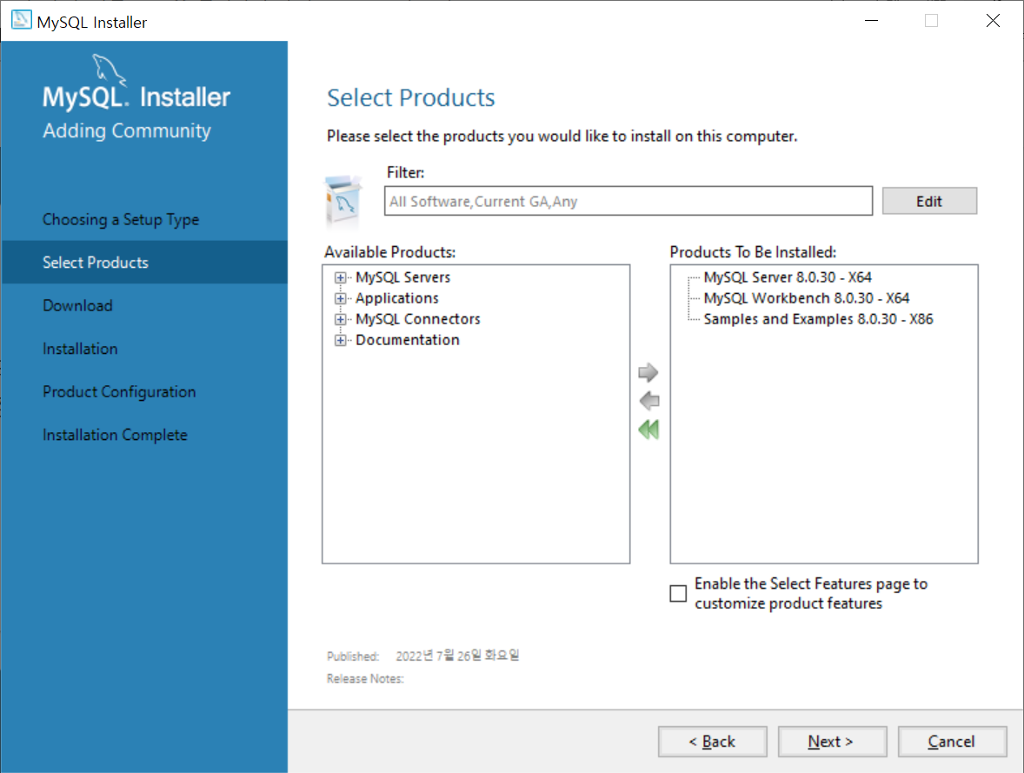Click the MySQL dolphin logo in the sidebar
The image size is (1024, 773).
click(109, 69)
